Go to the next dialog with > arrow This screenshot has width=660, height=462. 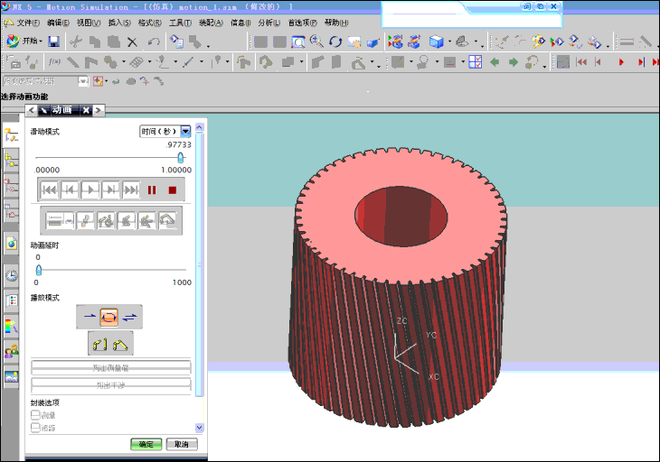pos(98,110)
